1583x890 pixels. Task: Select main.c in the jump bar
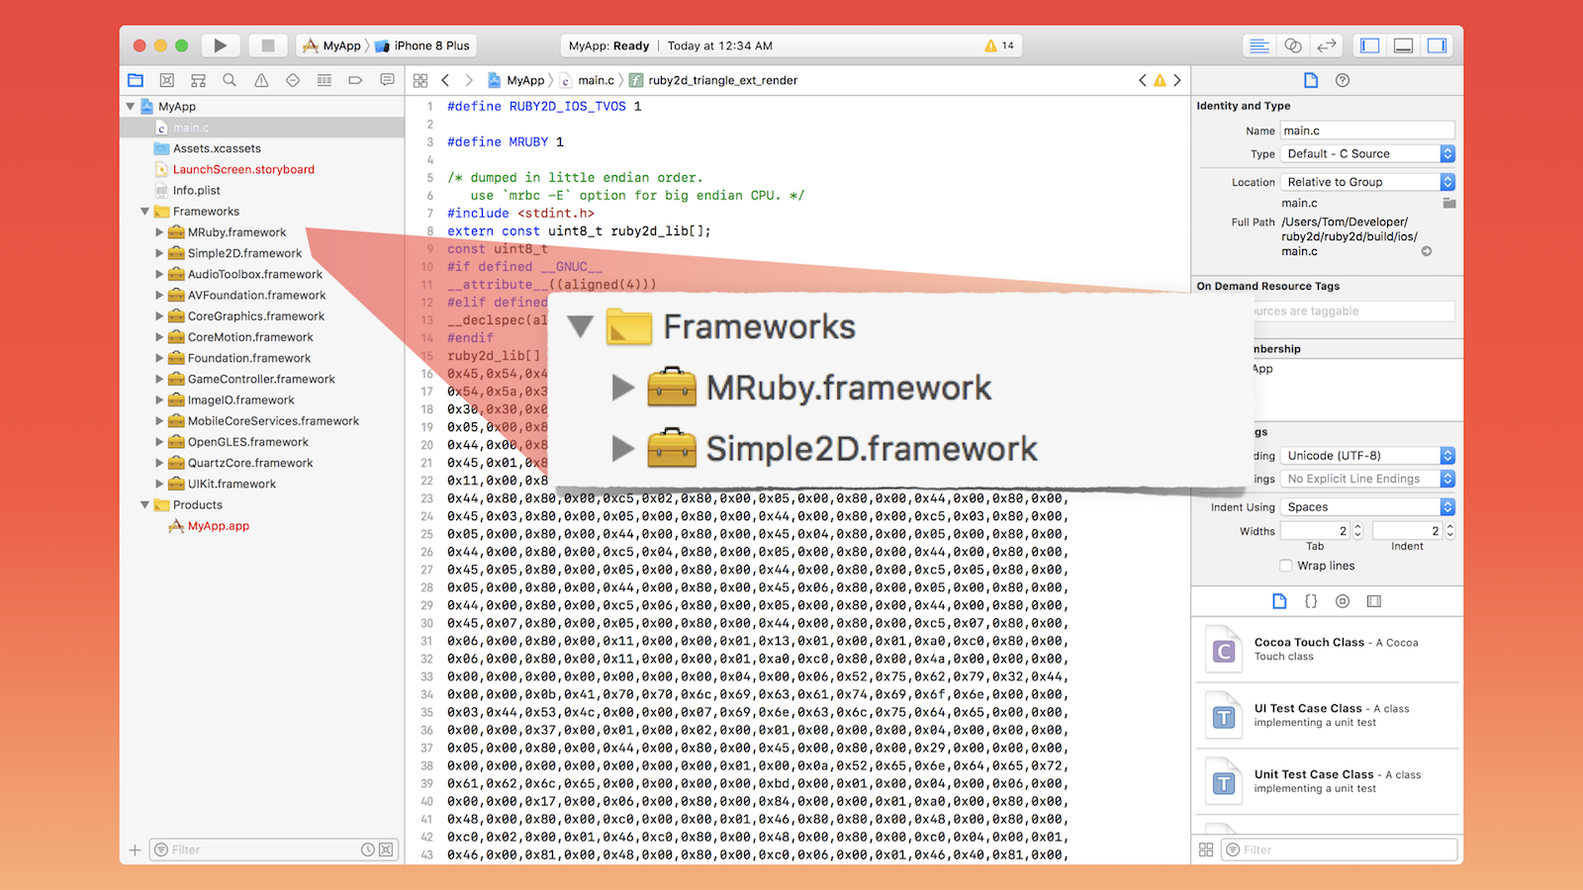click(x=587, y=80)
